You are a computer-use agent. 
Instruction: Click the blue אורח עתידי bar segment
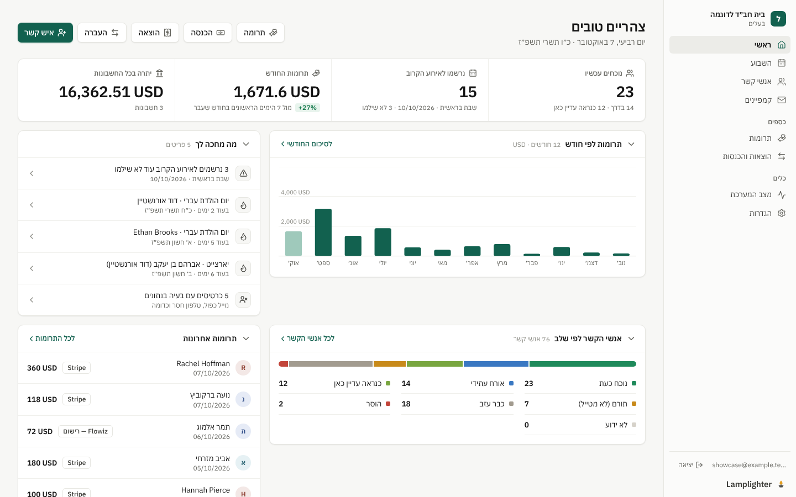point(496,364)
